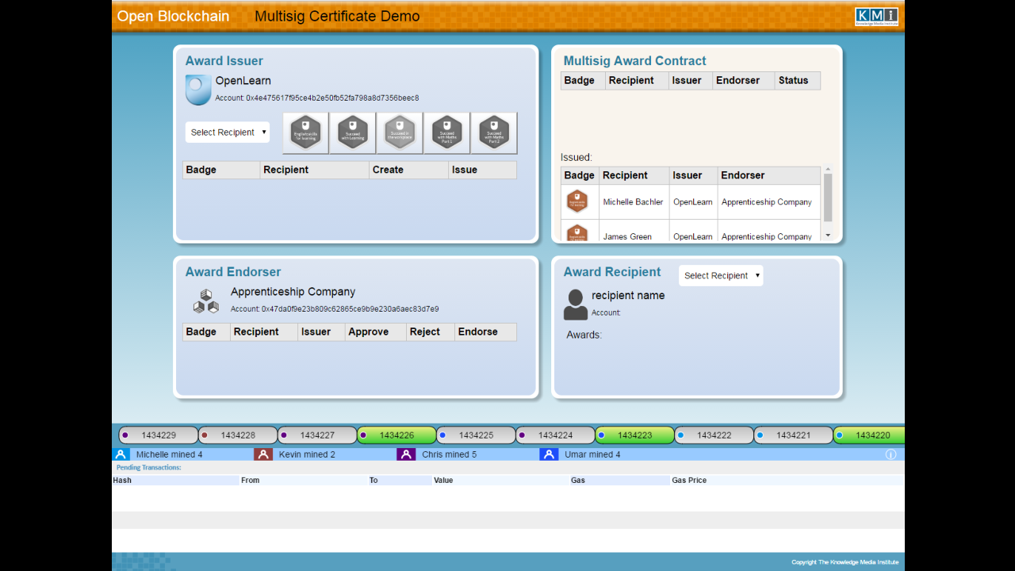Click Umar's blue miner icon
This screenshot has height=571, width=1015.
pos(549,454)
